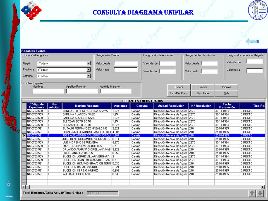The image size is (268, 201).
Task: Click the grid page up arrow
Action: (x=252, y=193)
